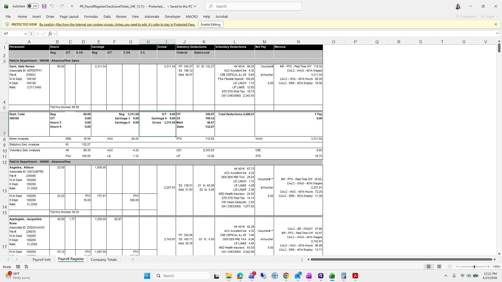Open the Name Box dropdown

point(25,33)
